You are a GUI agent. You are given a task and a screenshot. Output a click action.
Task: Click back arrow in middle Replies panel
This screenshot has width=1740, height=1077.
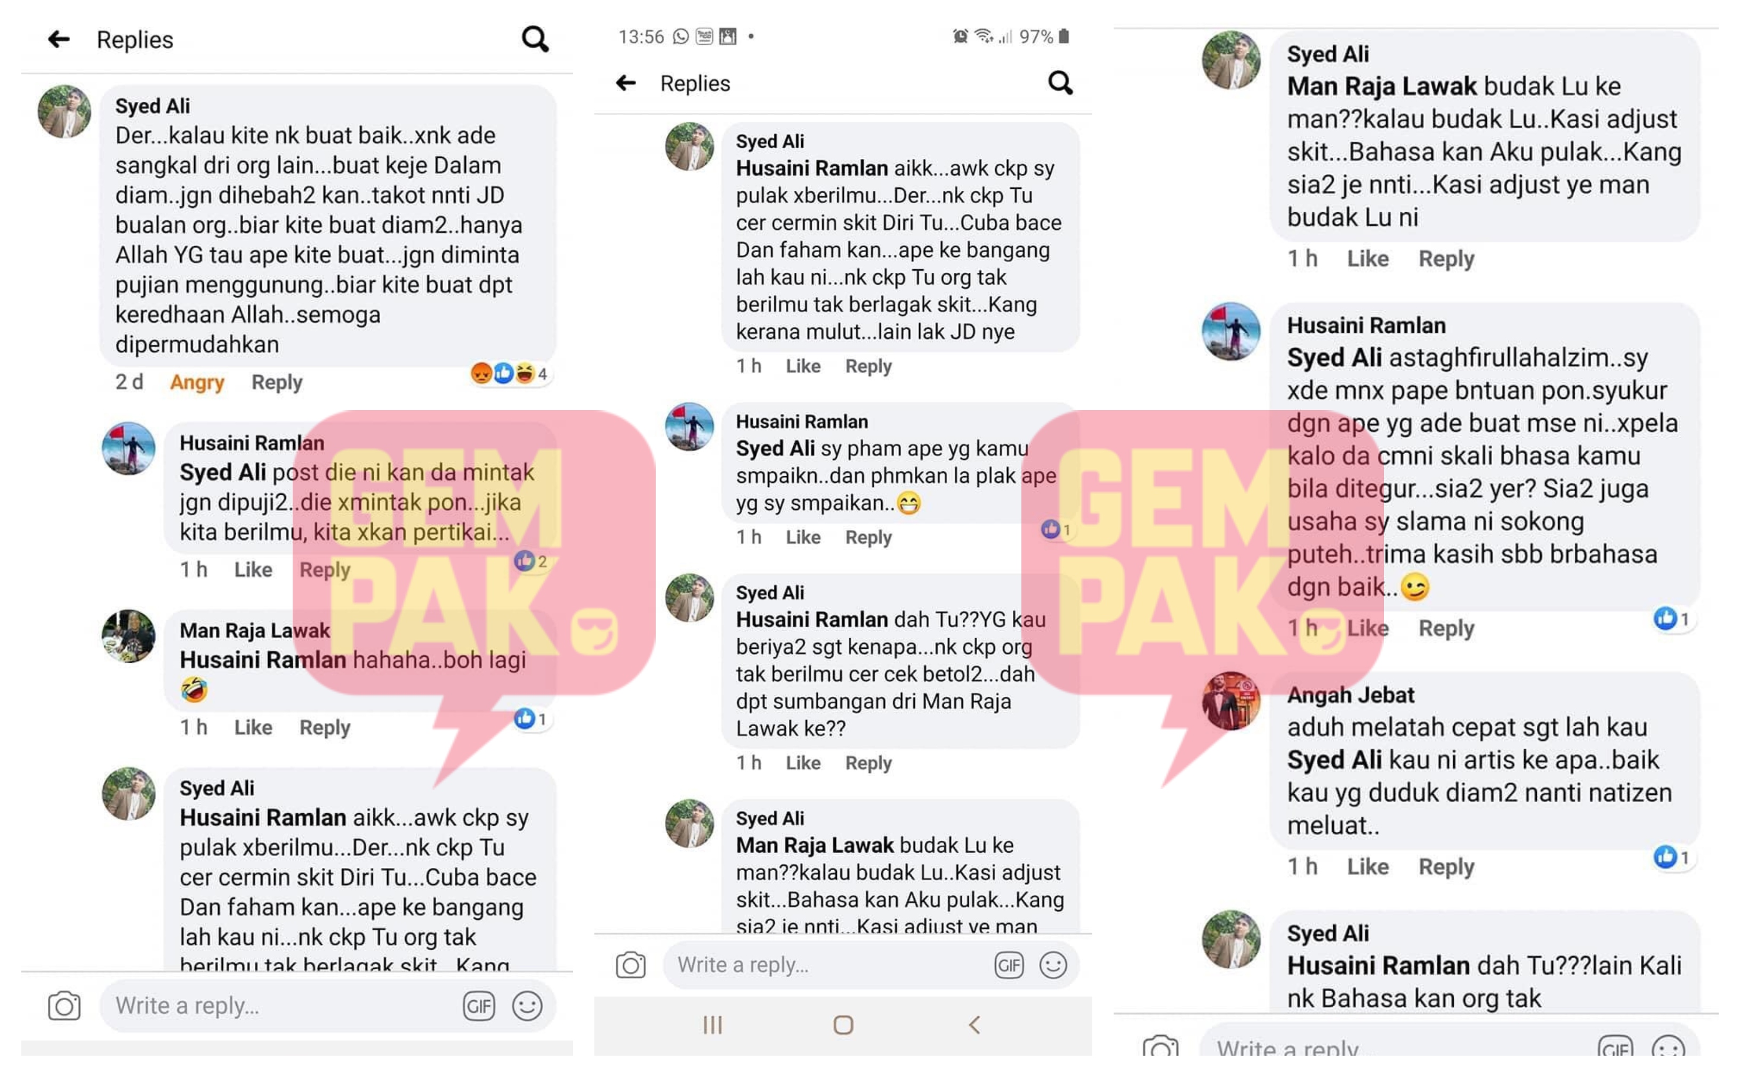pyautogui.click(x=625, y=83)
